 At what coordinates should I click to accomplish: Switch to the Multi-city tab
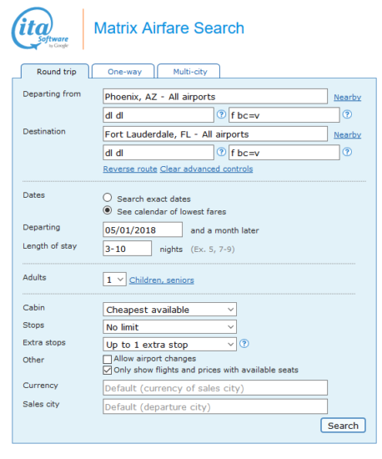point(188,72)
